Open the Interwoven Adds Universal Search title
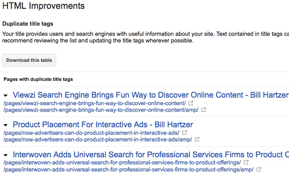Image resolution: width=289 pixels, height=175 pixels. pos(151,155)
